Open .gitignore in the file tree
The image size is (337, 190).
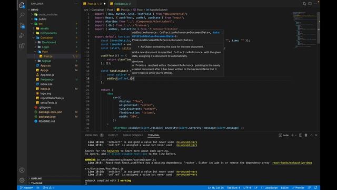(x=54, y=107)
